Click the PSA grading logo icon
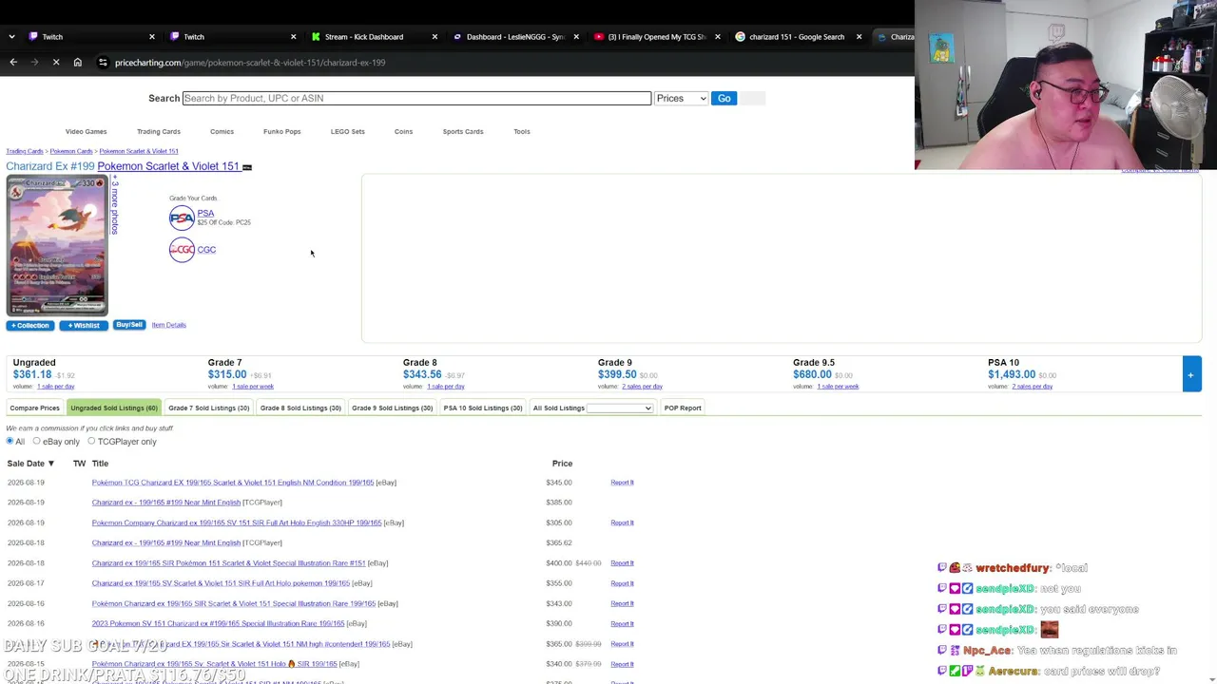 click(182, 218)
